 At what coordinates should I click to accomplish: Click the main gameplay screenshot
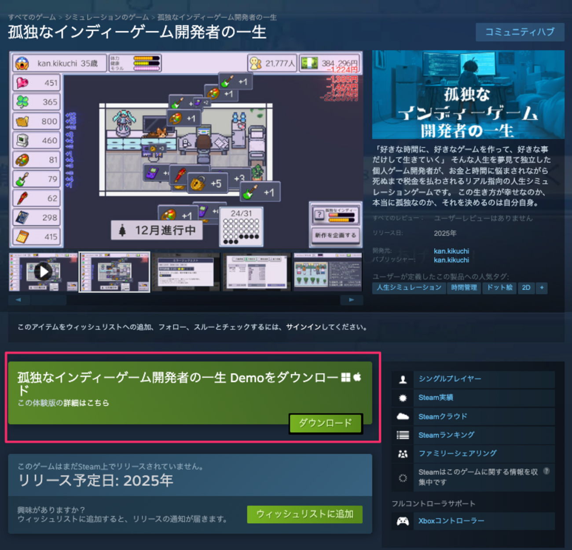[x=186, y=149]
